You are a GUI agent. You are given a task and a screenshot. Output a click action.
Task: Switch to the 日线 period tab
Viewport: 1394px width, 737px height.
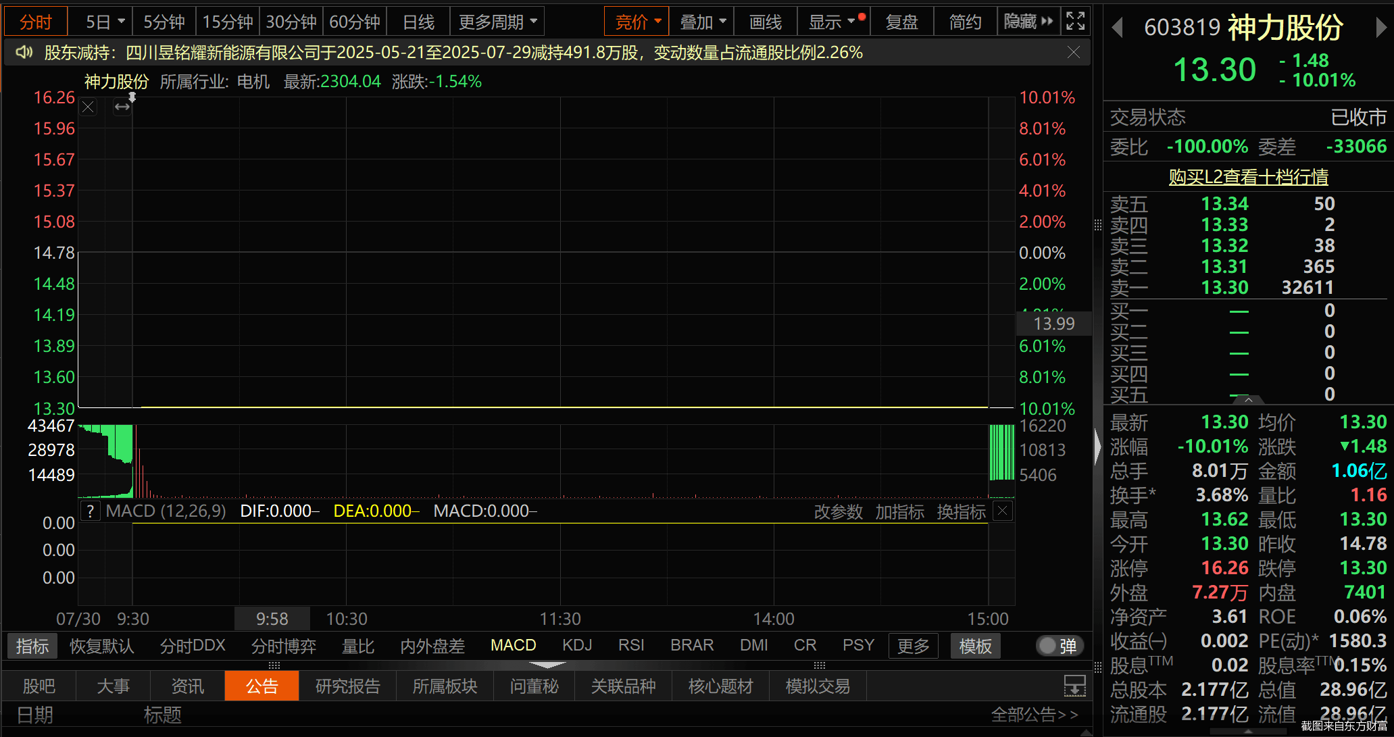click(418, 22)
